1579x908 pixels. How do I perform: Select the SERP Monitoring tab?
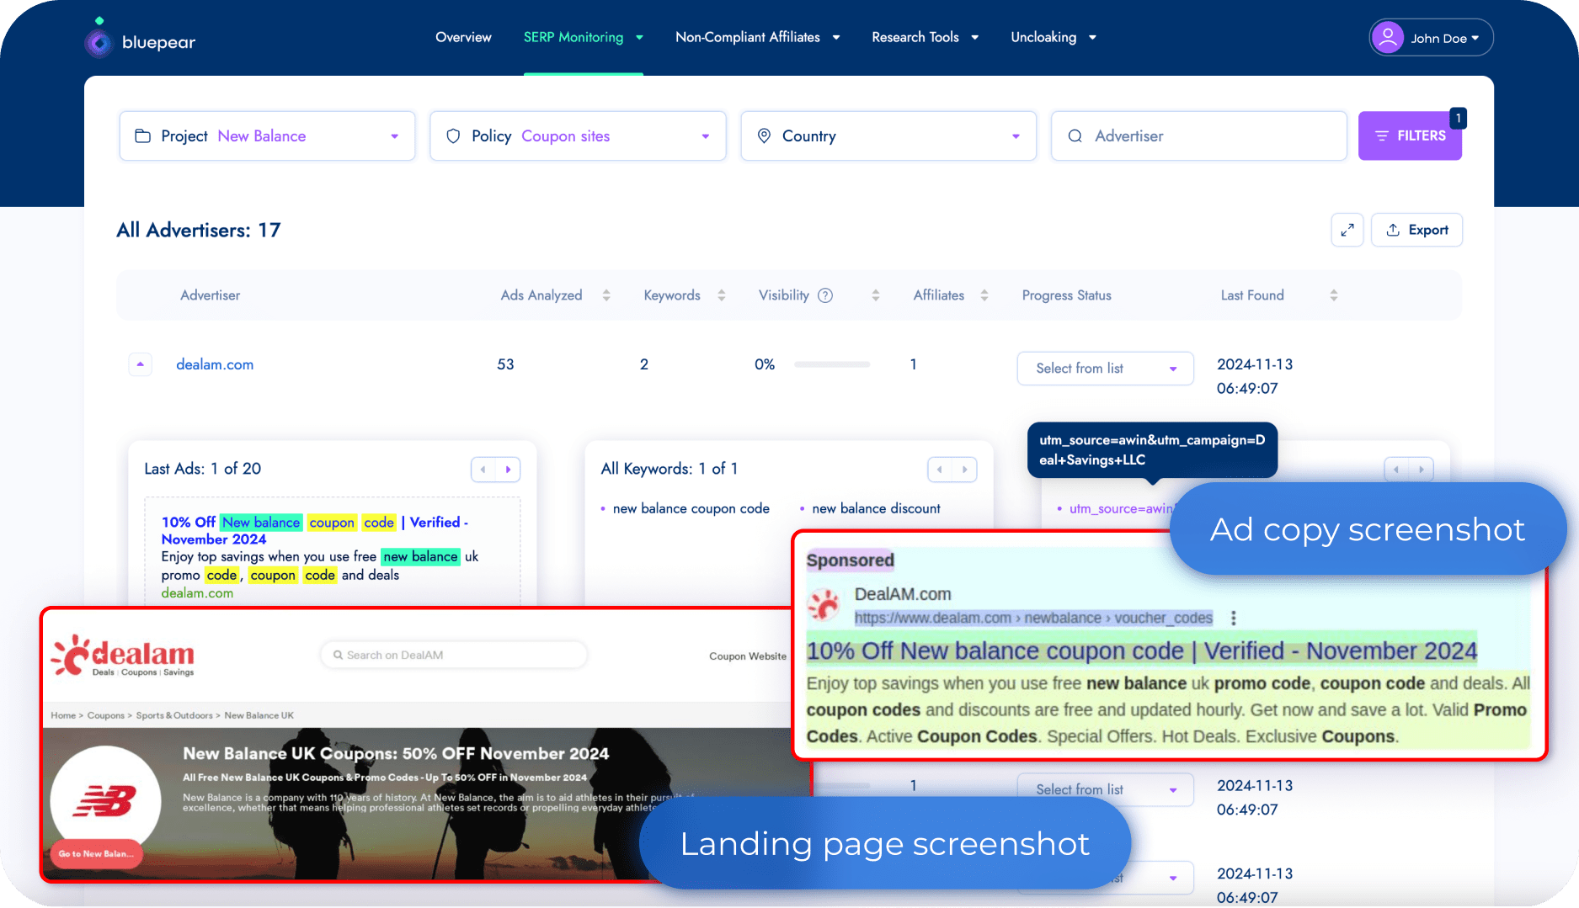click(x=573, y=37)
